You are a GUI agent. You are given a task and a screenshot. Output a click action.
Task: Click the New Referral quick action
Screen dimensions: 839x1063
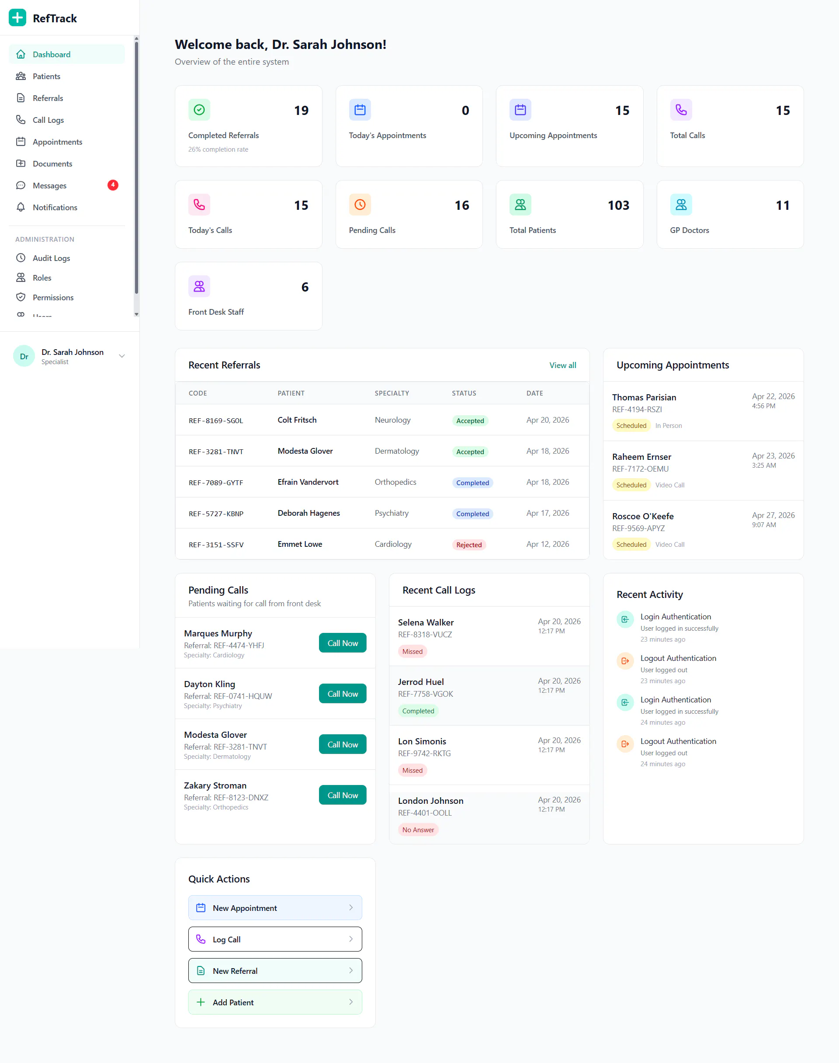pyautogui.click(x=275, y=971)
